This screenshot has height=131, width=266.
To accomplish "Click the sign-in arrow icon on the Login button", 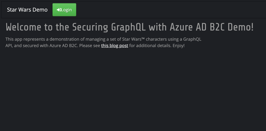I will point(59,10).
